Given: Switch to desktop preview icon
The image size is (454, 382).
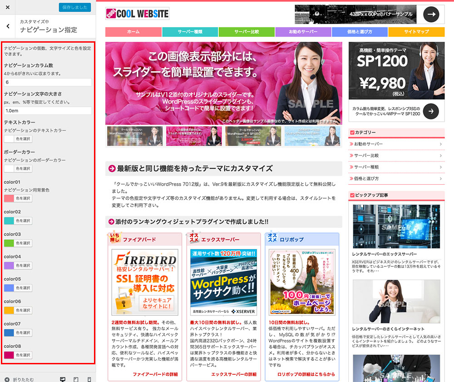Looking at the screenshot, I should point(63,379).
